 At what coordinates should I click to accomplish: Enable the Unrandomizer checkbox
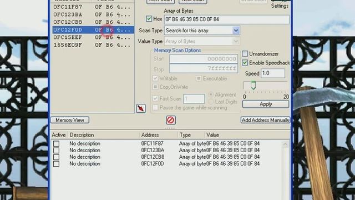(x=245, y=54)
